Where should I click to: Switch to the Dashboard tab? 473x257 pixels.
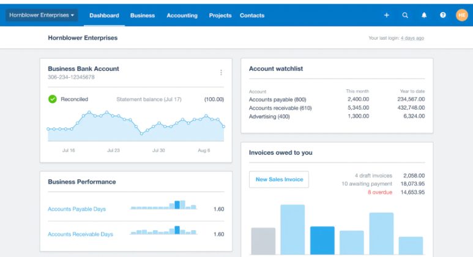click(104, 15)
